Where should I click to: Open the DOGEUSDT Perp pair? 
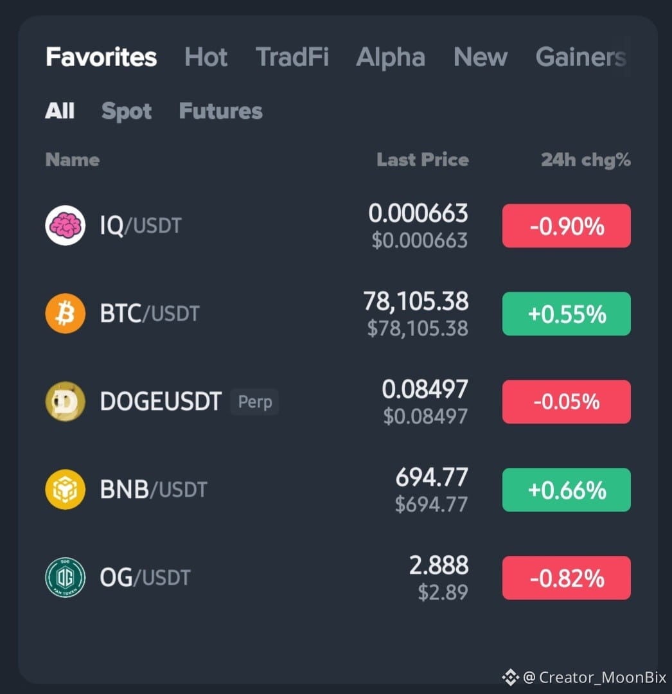pos(337,402)
